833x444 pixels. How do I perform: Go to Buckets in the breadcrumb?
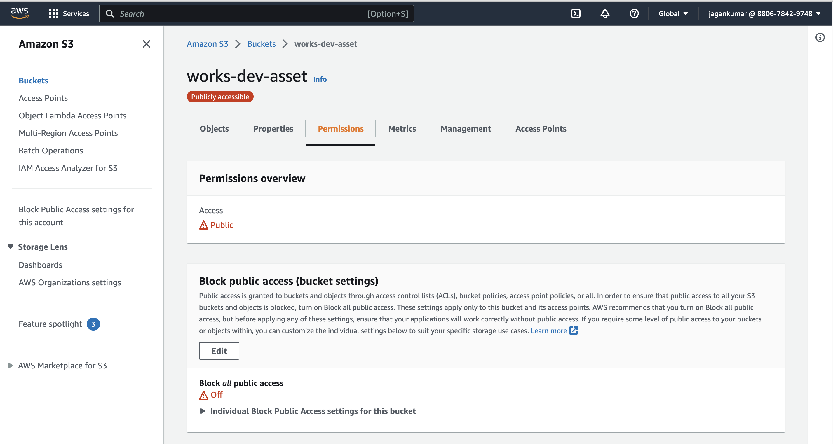(261, 44)
